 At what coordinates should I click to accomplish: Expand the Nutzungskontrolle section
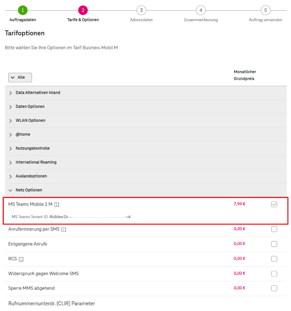(146, 149)
